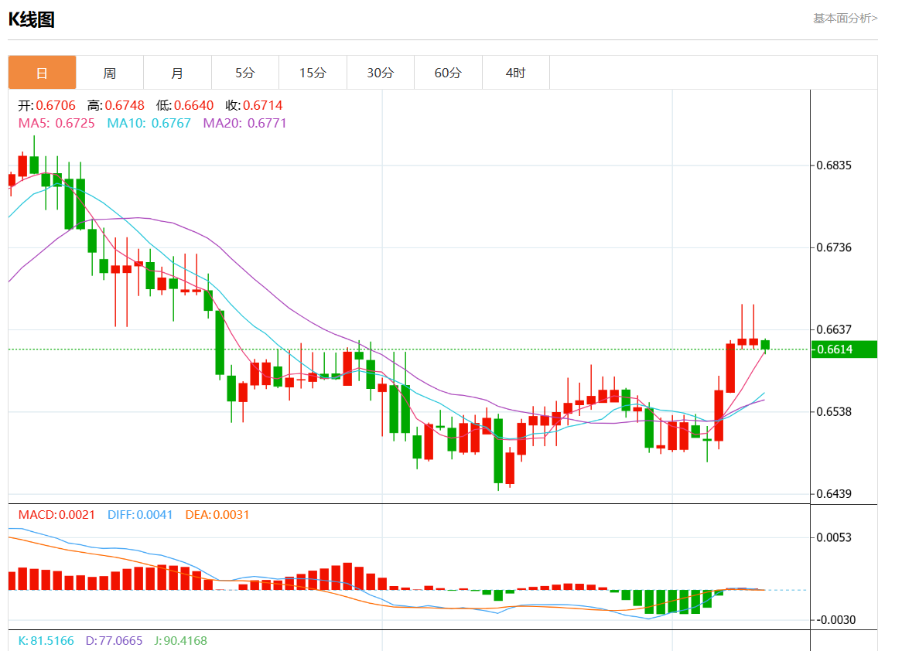Open the 15分 interval chart
This screenshot has width=902, height=651.
tap(313, 73)
